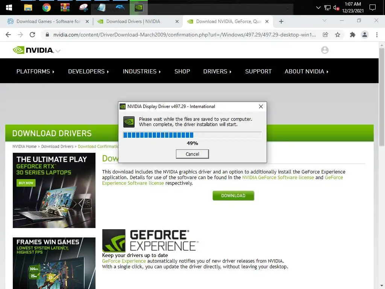Expand the ABOUT NVIDIA menu
The height and width of the screenshot is (289, 385).
pyautogui.click(x=306, y=71)
